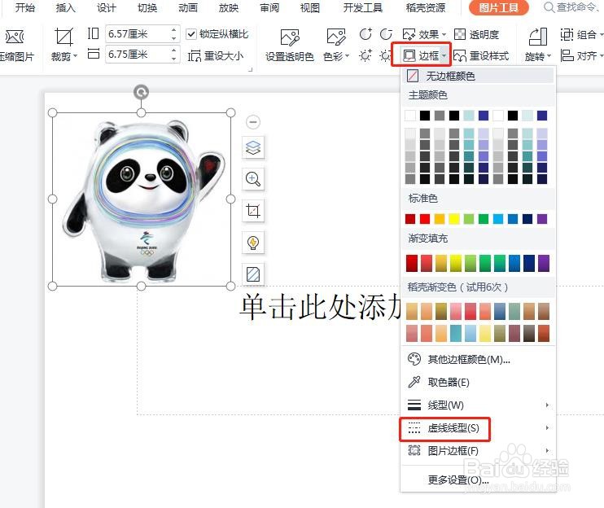Select the Crop (裁剪) tool icon
The image size is (604, 508).
coord(63,37)
